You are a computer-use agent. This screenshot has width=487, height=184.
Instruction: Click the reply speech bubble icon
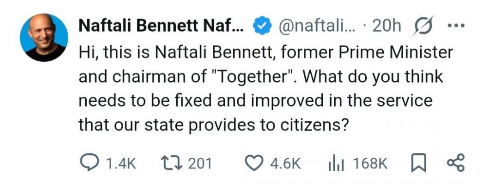[x=90, y=163]
